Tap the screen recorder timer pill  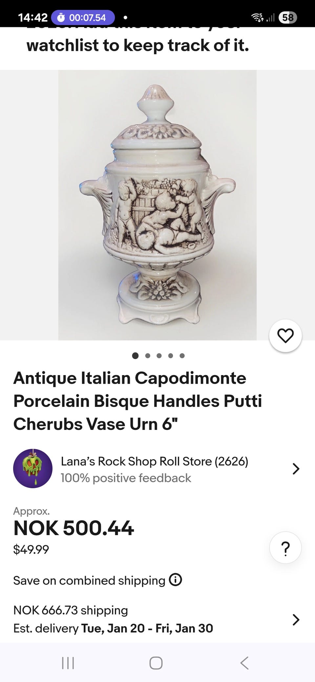pos(83,17)
